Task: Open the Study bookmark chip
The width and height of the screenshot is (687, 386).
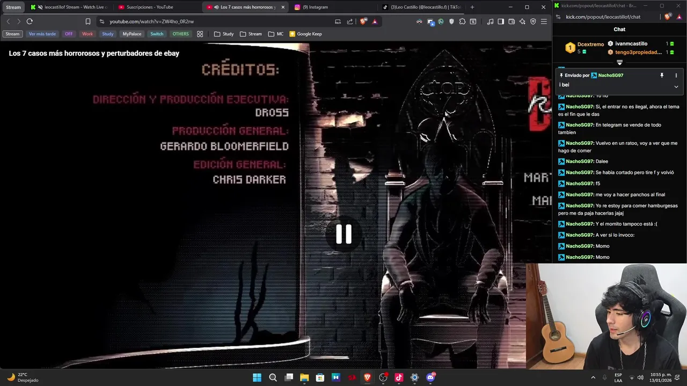Action: [x=108, y=34]
